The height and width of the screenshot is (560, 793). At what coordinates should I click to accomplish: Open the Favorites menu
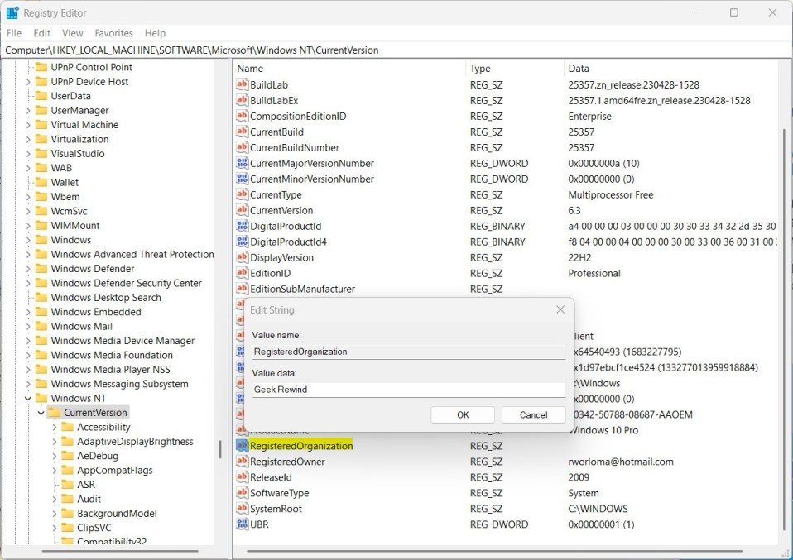tap(113, 33)
